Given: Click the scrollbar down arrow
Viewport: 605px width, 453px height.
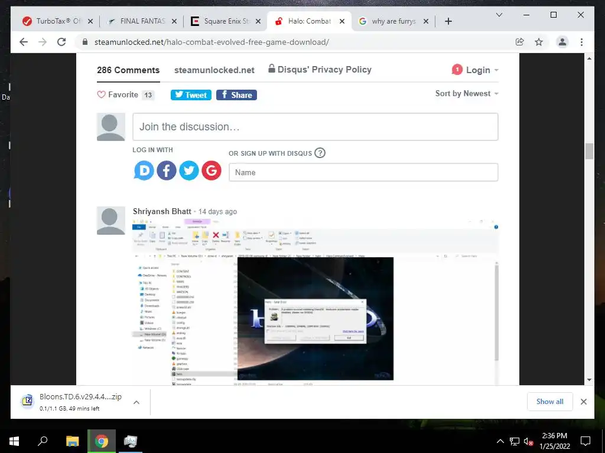Looking at the screenshot, I should pos(589,380).
